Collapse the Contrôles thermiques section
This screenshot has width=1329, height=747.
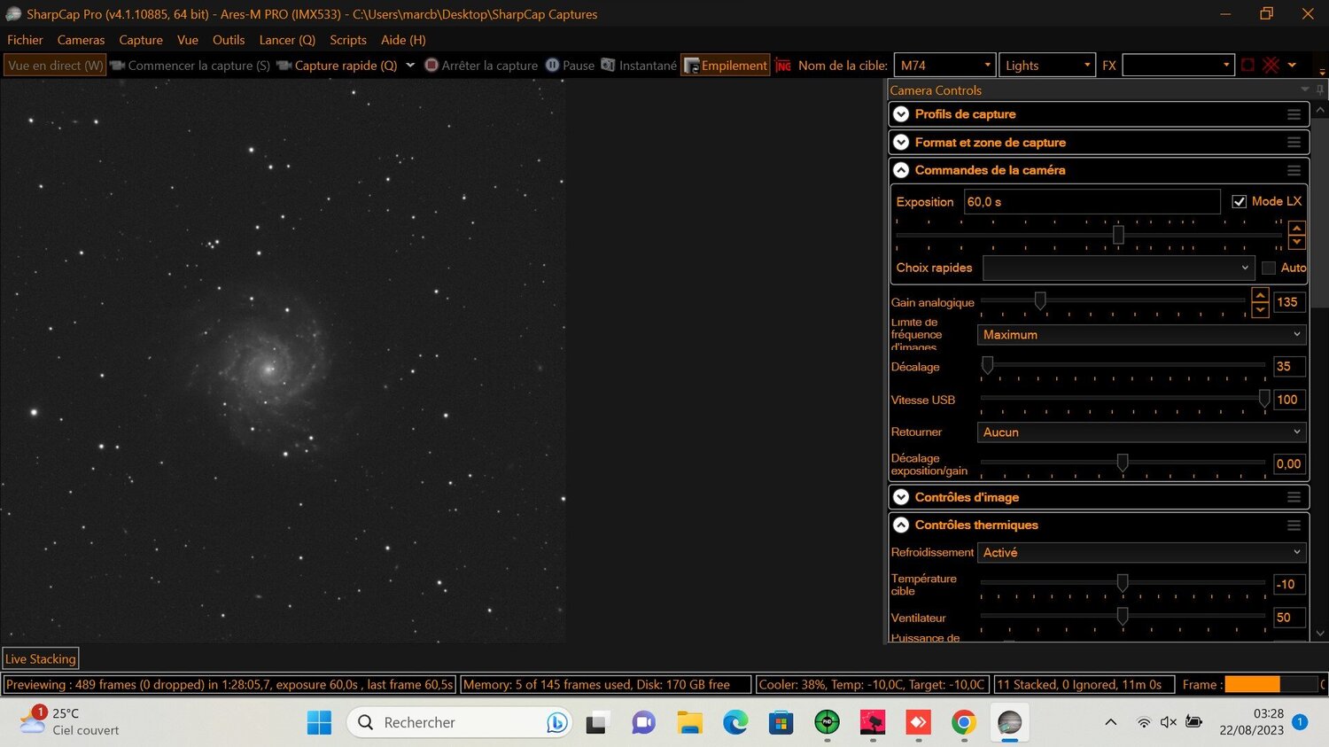901,525
